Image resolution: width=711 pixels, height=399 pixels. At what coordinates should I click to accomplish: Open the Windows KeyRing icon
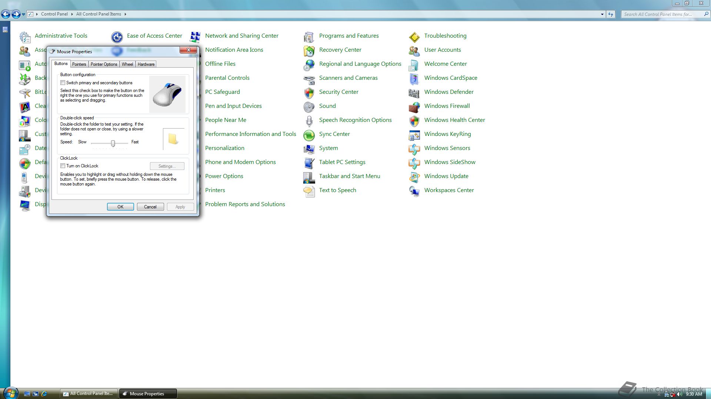(414, 135)
